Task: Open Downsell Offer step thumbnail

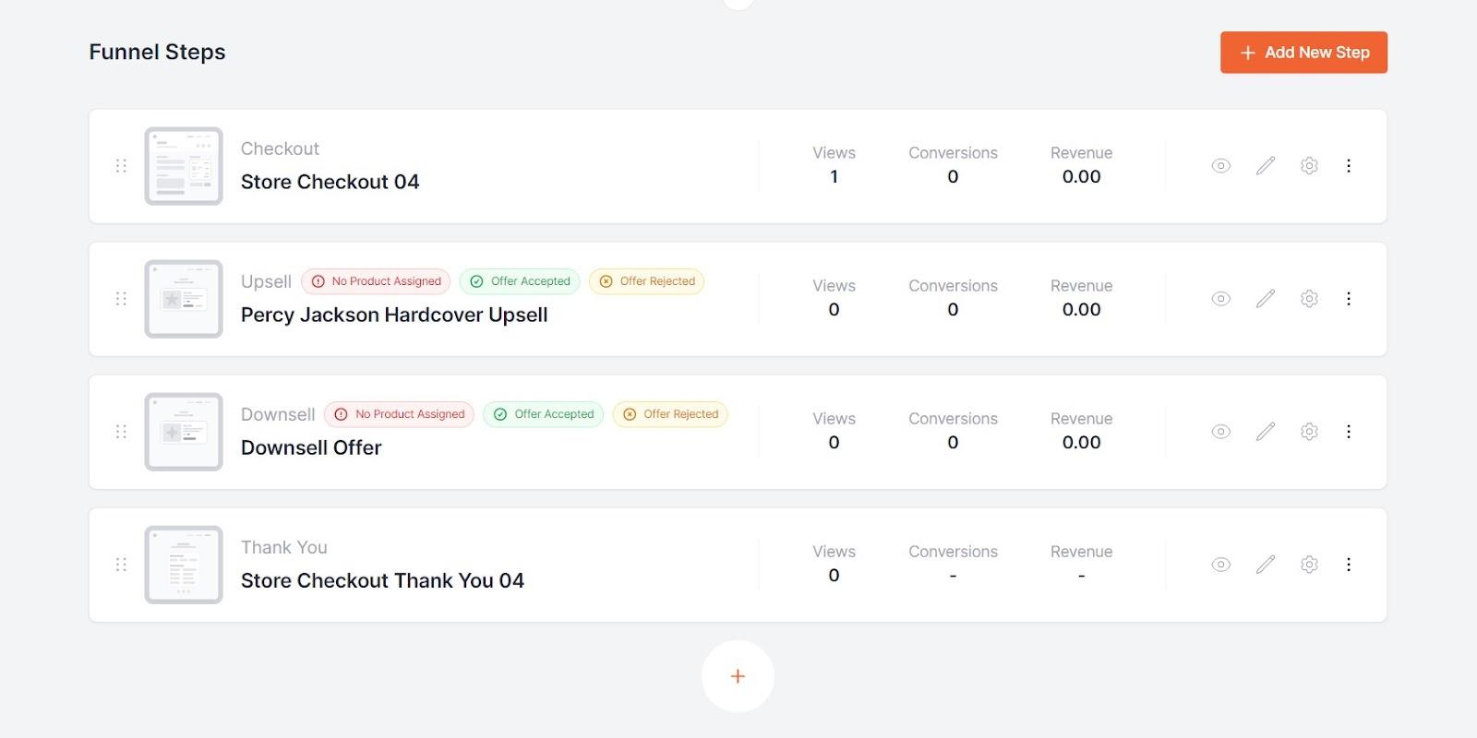Action: pyautogui.click(x=184, y=432)
